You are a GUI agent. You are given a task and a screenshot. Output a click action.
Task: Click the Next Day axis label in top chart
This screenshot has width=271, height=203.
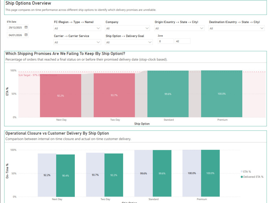point(61,120)
